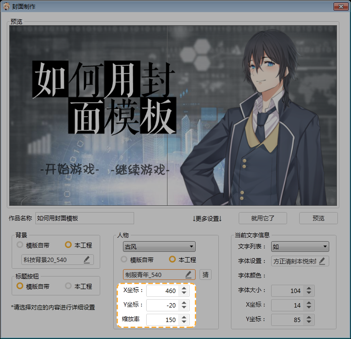The height and width of the screenshot is (339, 351).
Task: Open the 文字列表 dropdown showing 如
Action: [300, 247]
